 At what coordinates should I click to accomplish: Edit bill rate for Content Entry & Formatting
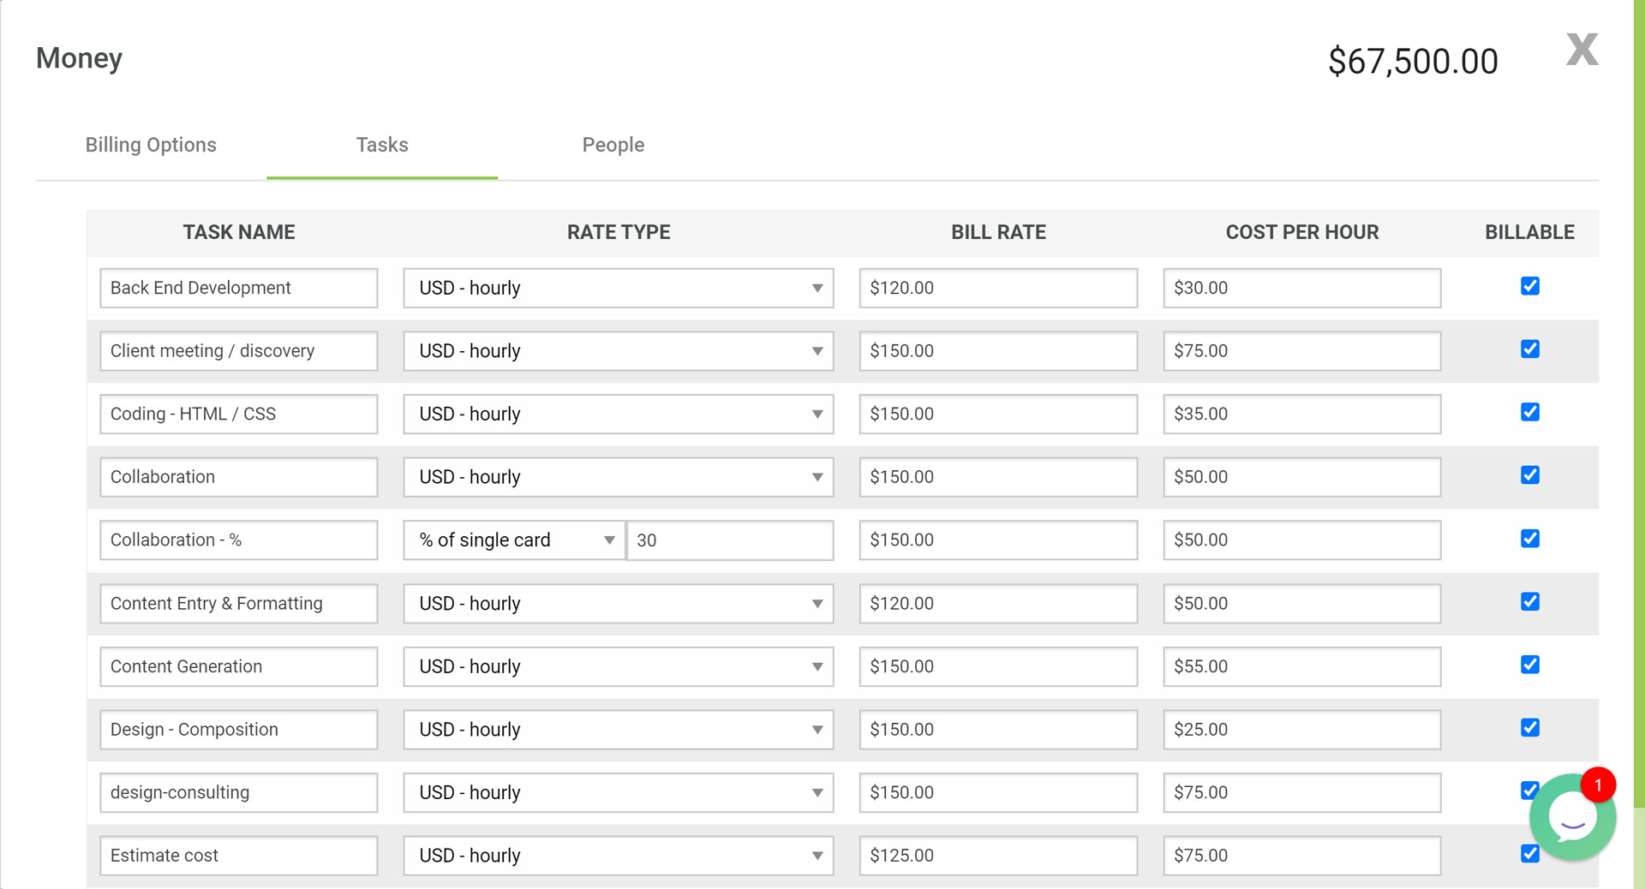tap(997, 604)
